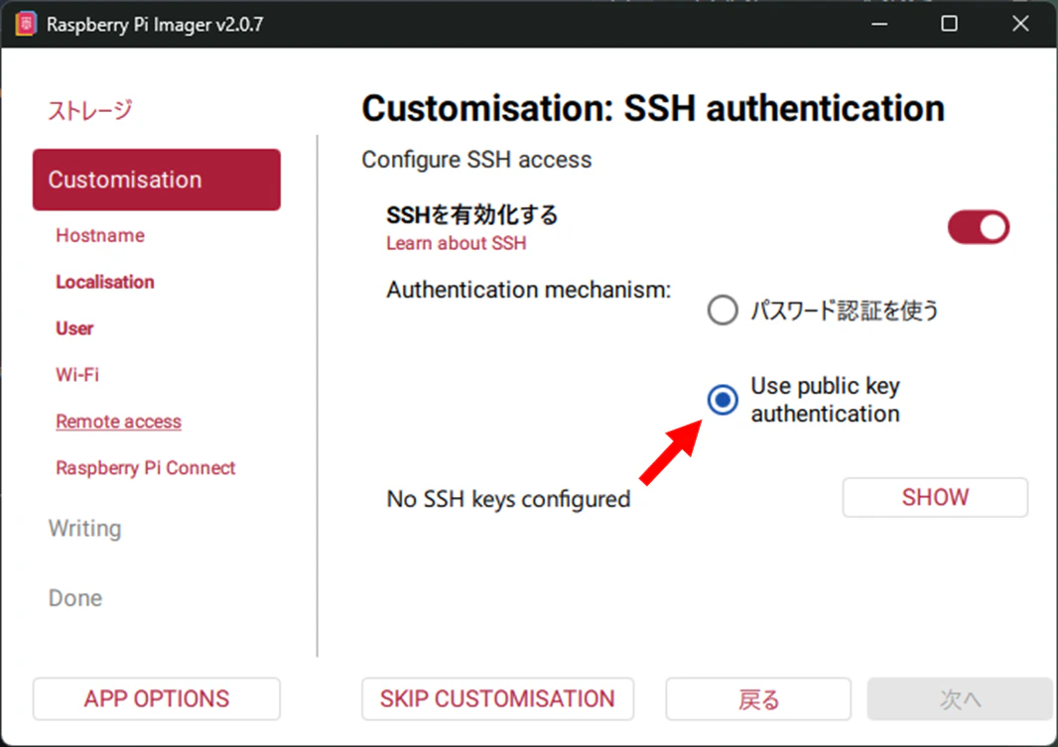
Task: Click the 'Configure SSH access' subtitle
Action: 476,160
